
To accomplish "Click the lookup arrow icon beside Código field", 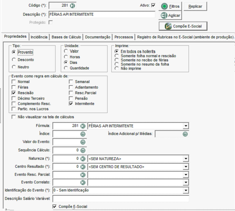I will tap(73, 6).
